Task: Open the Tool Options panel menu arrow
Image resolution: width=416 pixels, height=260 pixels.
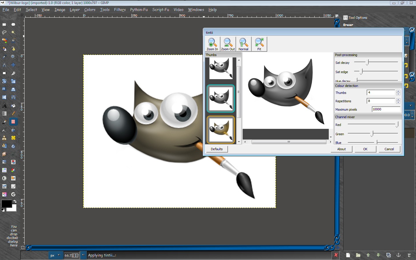Action: [x=412, y=17]
